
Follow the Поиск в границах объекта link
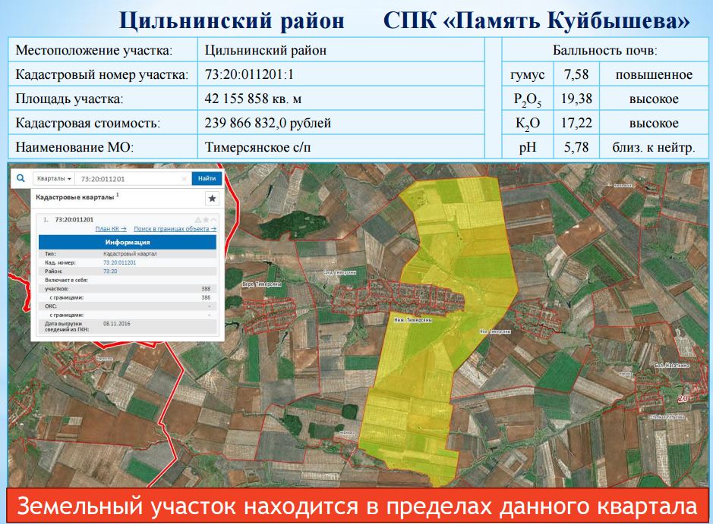pos(175,228)
